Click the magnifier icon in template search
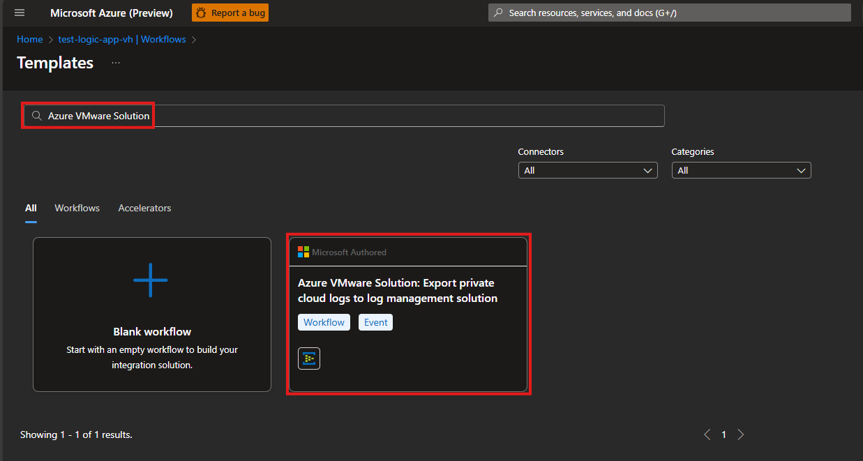 (37, 116)
